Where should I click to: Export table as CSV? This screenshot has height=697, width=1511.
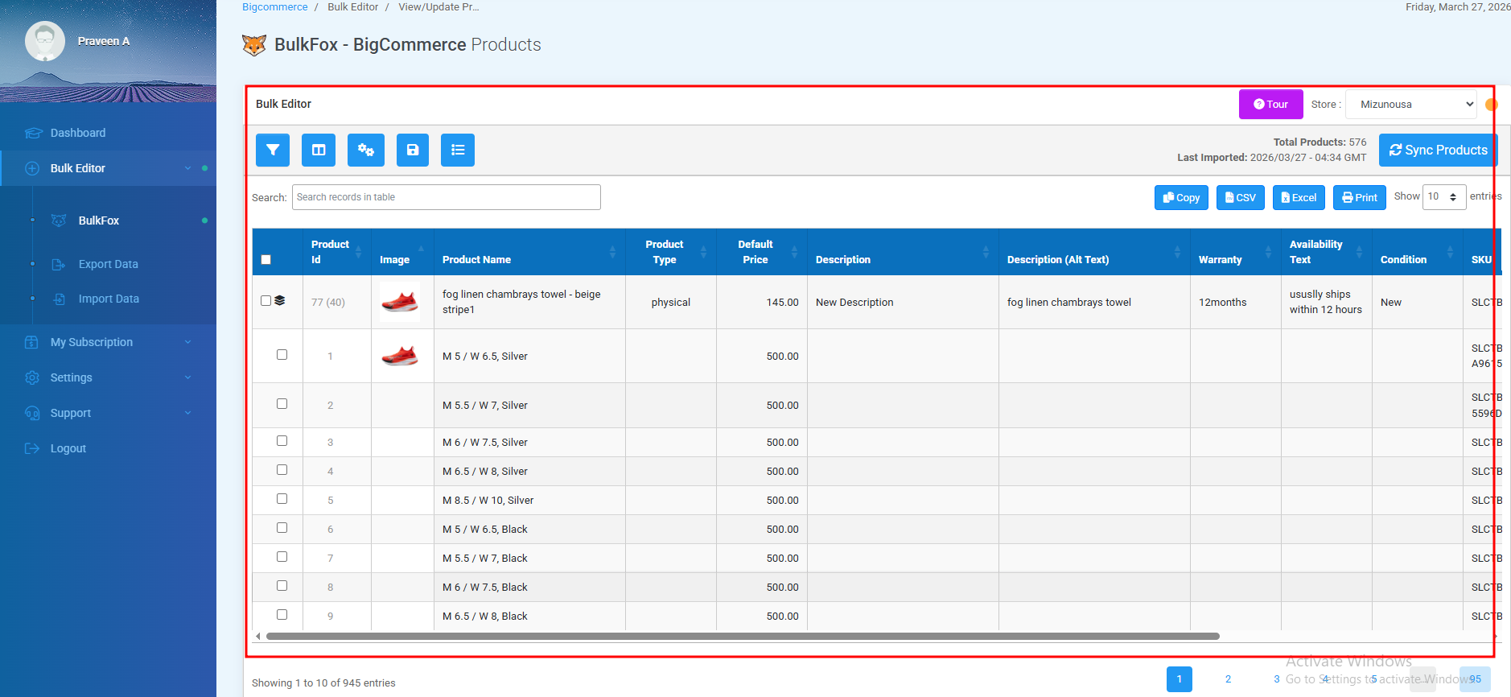click(x=1241, y=197)
